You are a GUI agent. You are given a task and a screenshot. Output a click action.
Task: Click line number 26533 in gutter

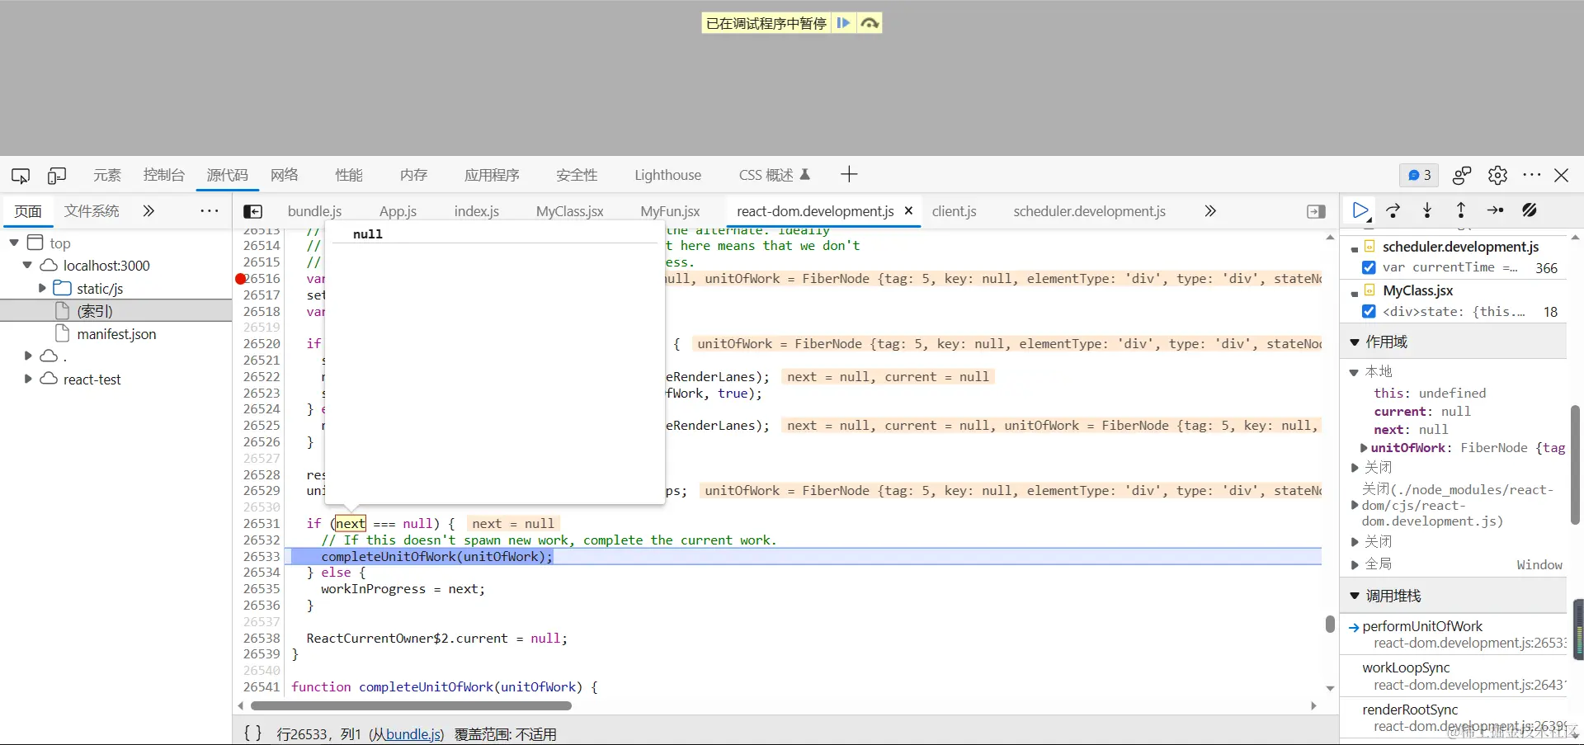(262, 557)
